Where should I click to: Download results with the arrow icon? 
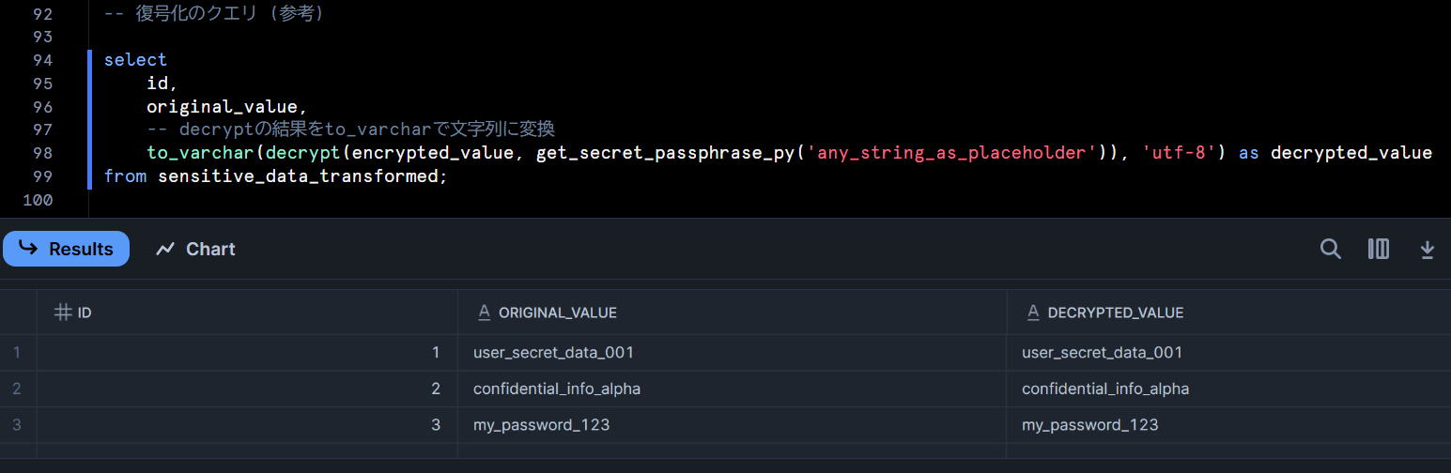1427,249
